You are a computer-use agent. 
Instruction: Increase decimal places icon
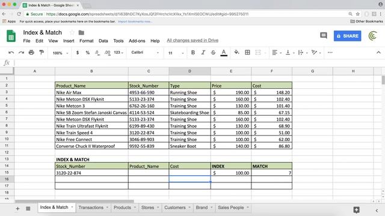[x=107, y=53]
